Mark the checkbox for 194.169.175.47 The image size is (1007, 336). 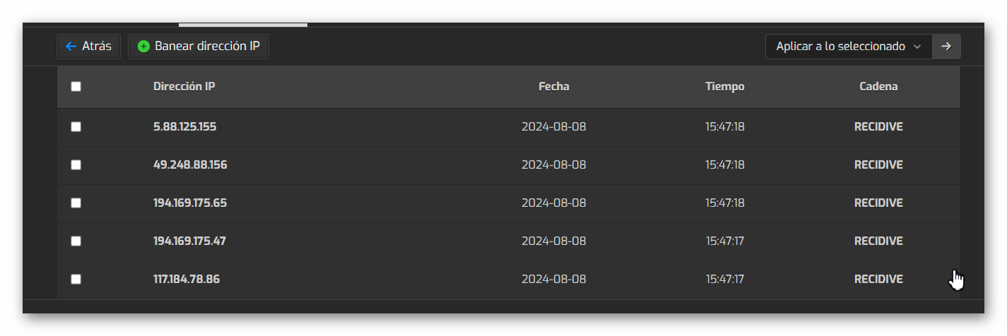[76, 241]
